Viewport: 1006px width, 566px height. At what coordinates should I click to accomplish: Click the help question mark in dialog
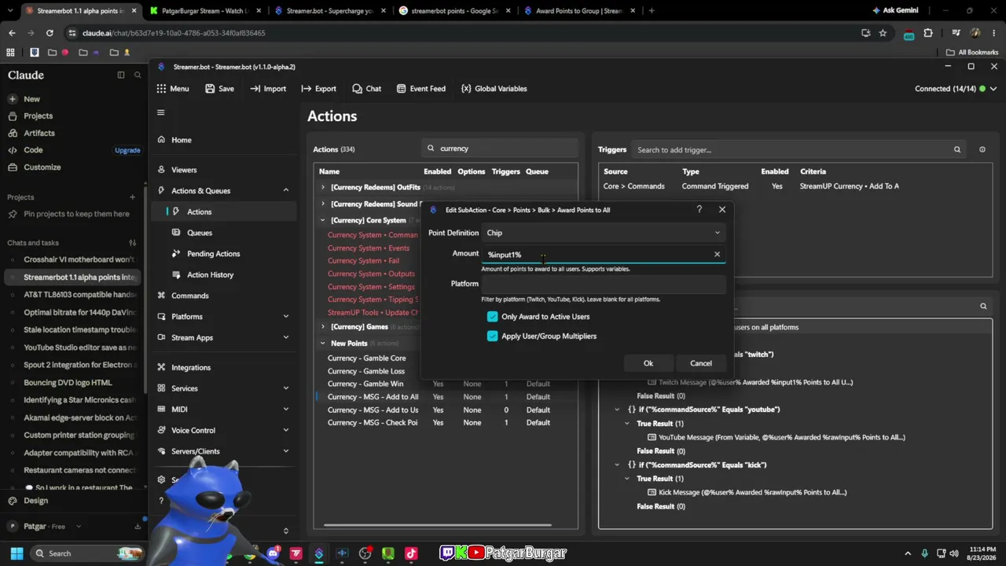point(699,210)
